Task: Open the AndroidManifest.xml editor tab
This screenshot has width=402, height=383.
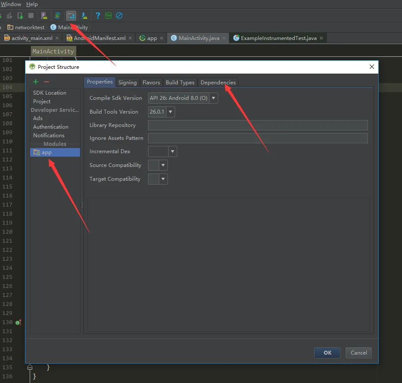Action: tap(99, 38)
